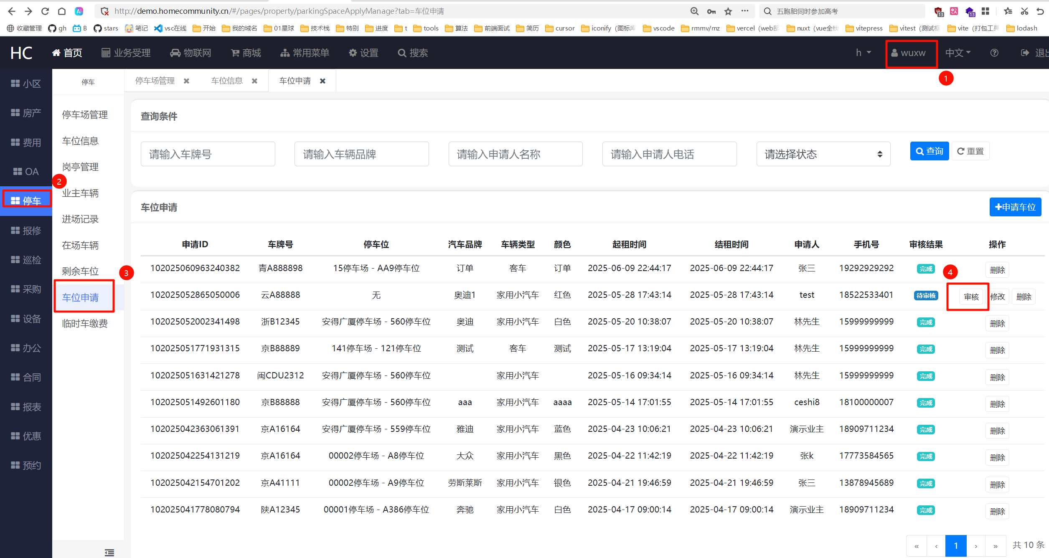Focus the 请输入申请人电话 field

pos(669,154)
